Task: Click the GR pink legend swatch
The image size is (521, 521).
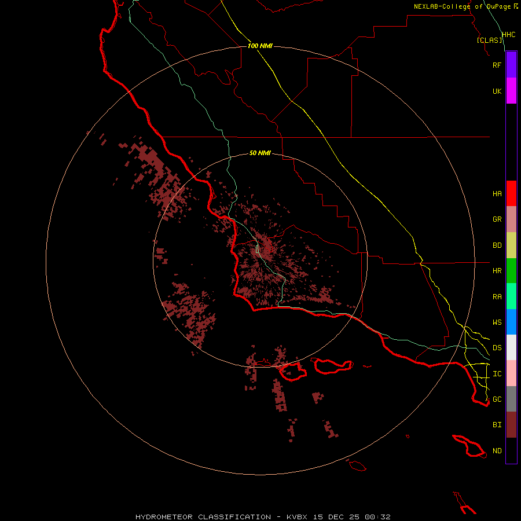Action: [x=511, y=219]
